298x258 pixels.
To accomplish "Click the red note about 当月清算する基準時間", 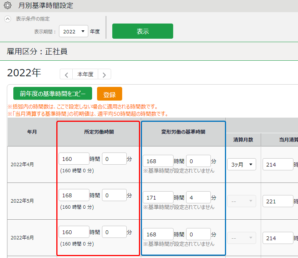I will click(88, 114).
